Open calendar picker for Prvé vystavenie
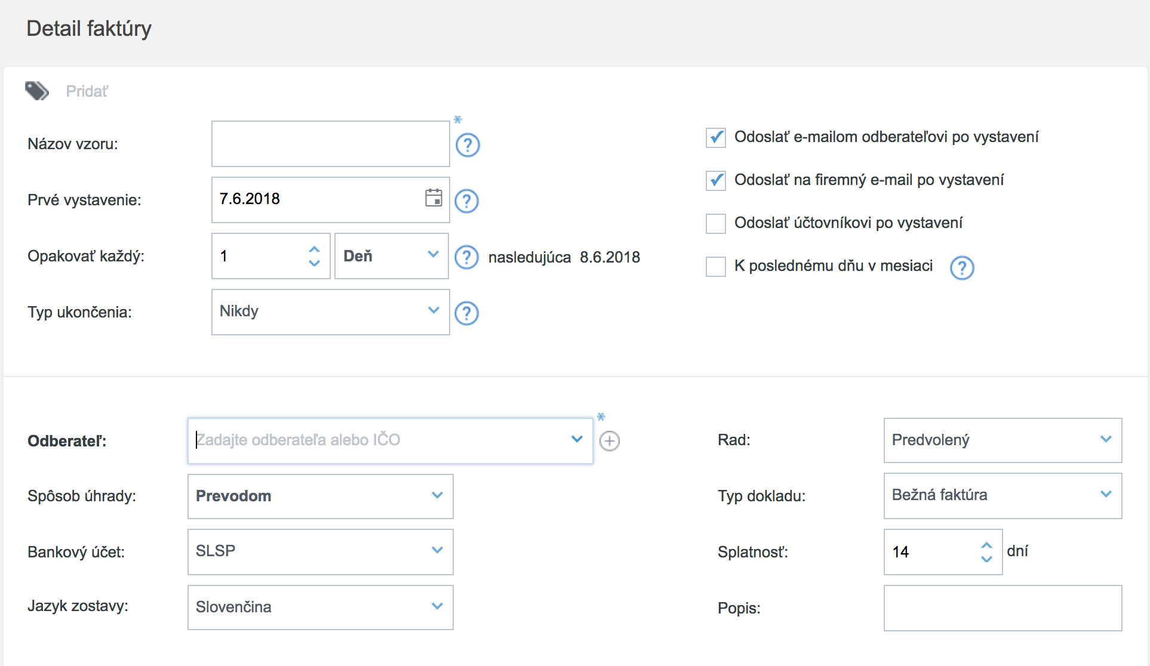The width and height of the screenshot is (1150, 666). pyautogui.click(x=433, y=198)
